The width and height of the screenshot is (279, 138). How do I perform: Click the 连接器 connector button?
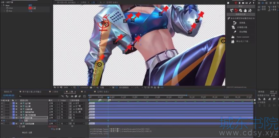(x=242, y=23)
